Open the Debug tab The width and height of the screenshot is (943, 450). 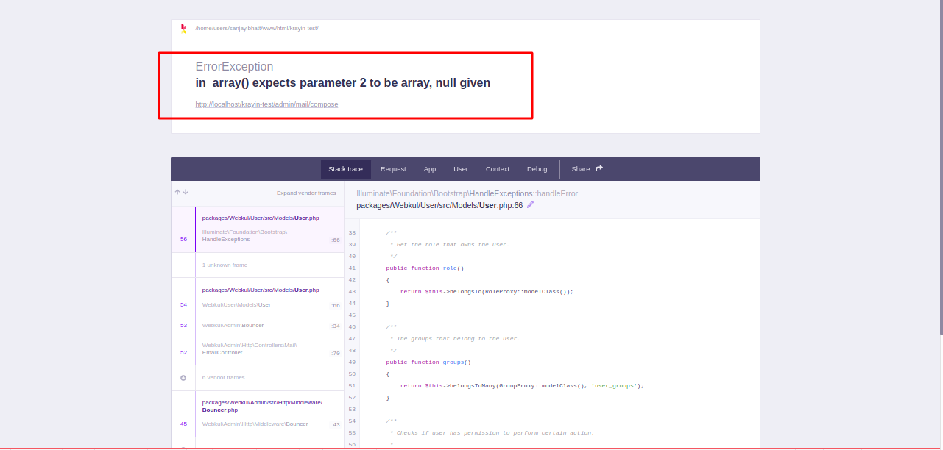coord(537,169)
